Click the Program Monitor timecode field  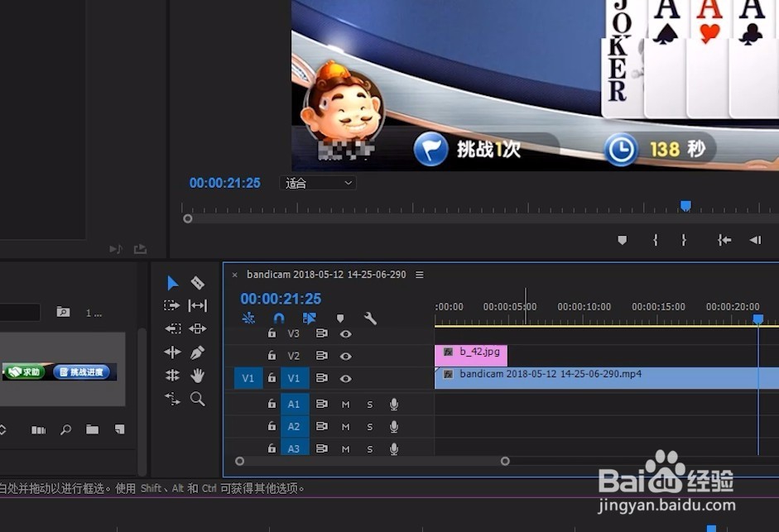pyautogui.click(x=224, y=184)
